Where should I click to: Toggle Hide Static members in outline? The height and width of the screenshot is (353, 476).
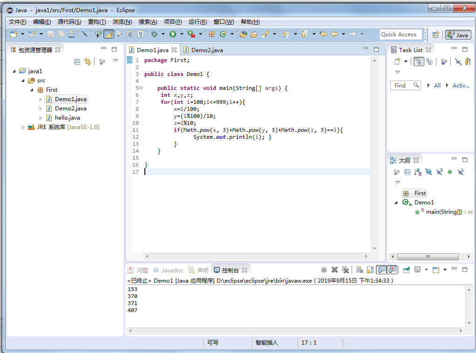coord(439,172)
